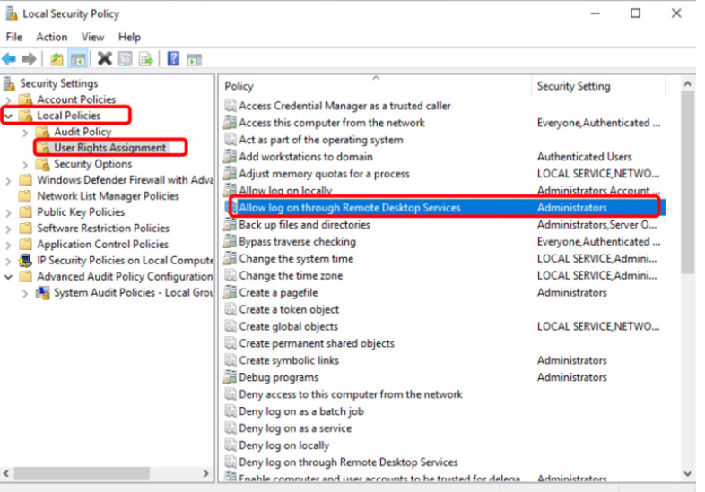The width and height of the screenshot is (705, 492).
Task: Click the Show/Hide Action Pane icon
Action: click(x=194, y=59)
